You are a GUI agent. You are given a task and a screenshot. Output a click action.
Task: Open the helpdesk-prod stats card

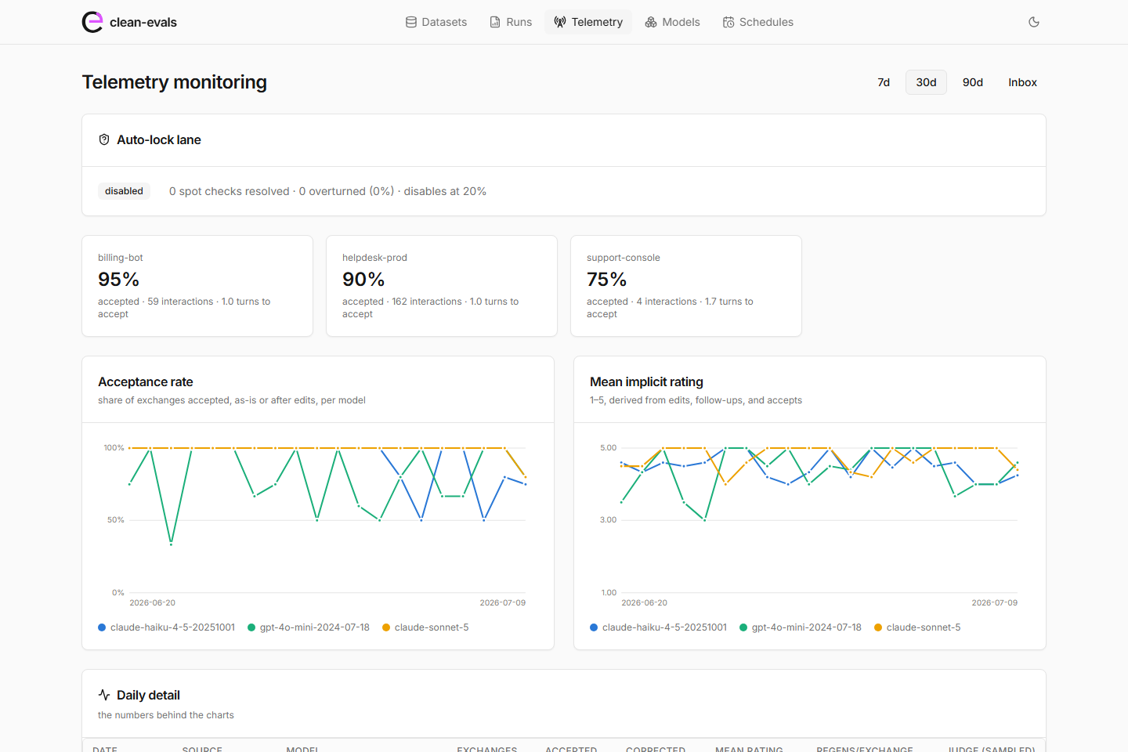[442, 286]
